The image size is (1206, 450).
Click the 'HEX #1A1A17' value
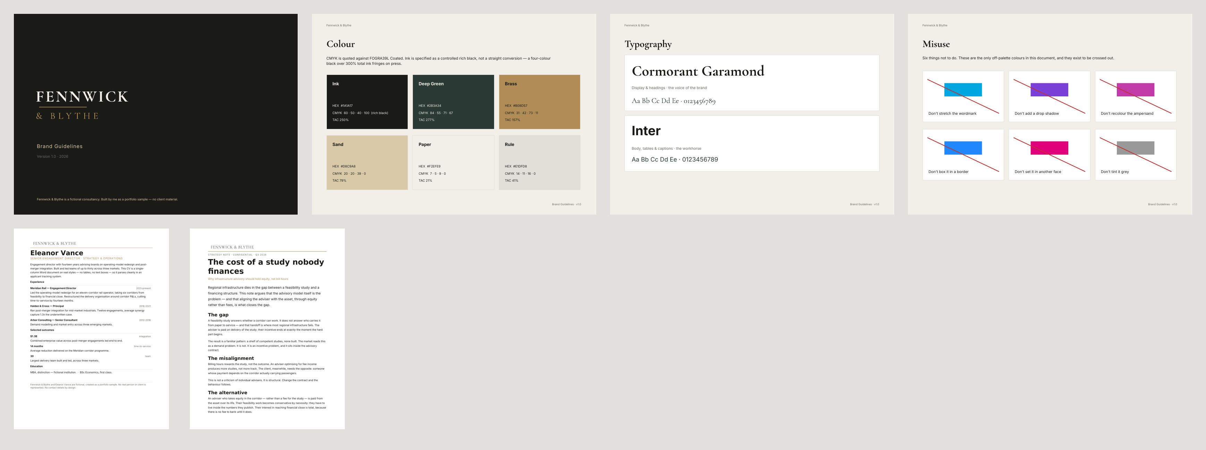(x=342, y=106)
